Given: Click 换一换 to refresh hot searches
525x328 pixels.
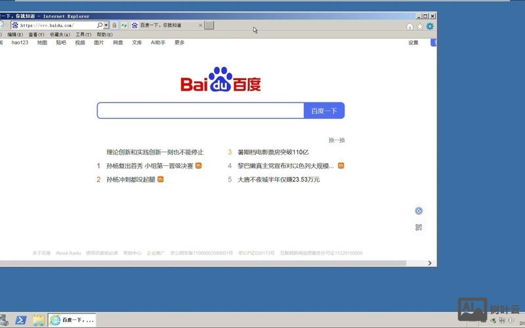Looking at the screenshot, I should pos(337,140).
